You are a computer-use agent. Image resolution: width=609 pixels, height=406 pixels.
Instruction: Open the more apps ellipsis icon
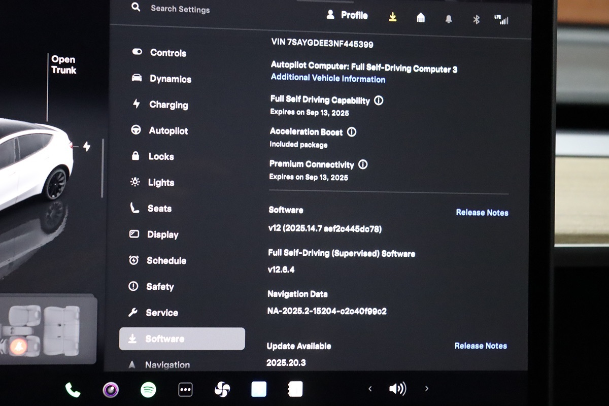point(185,390)
